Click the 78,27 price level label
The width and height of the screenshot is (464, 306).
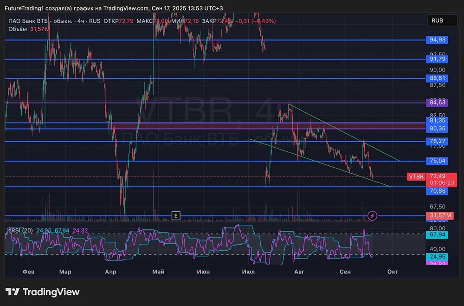(x=437, y=141)
